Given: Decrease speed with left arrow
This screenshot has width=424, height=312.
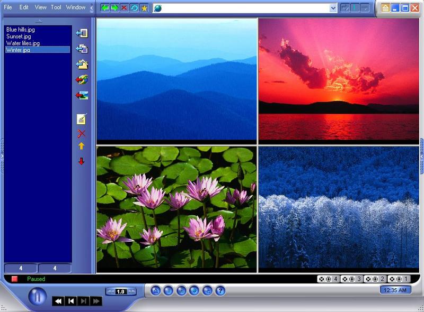Looking at the screenshot, I should (x=111, y=291).
